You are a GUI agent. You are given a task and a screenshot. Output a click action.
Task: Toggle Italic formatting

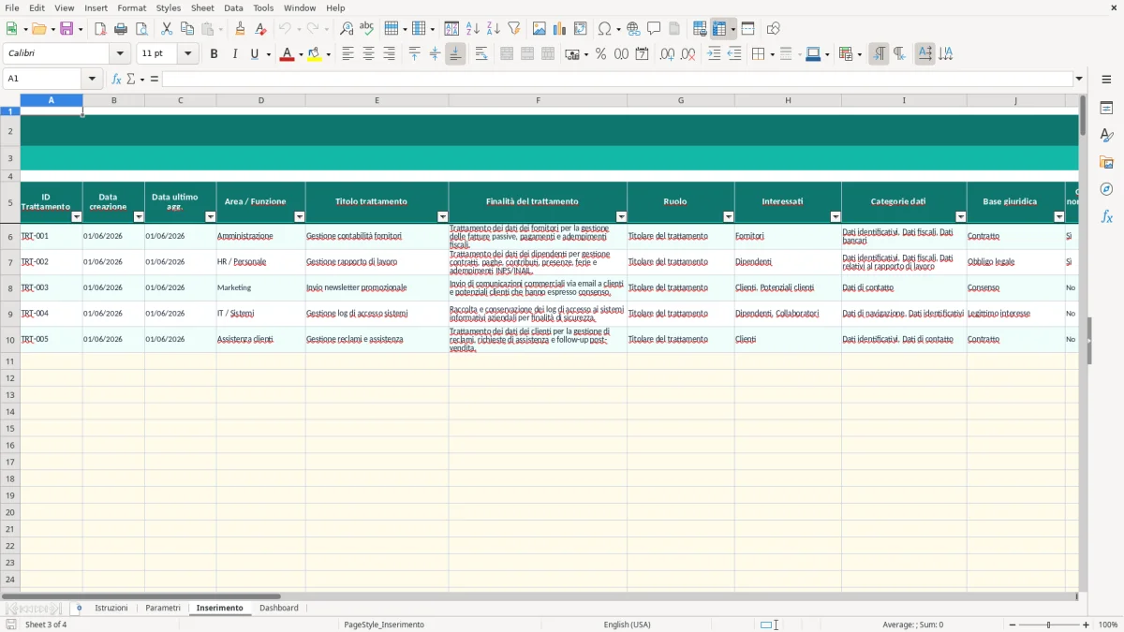pyautogui.click(x=234, y=54)
